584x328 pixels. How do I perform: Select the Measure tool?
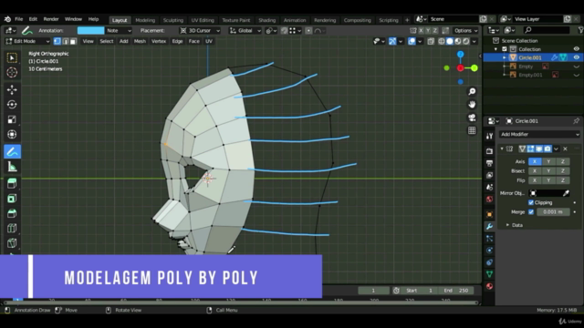pos(12,167)
